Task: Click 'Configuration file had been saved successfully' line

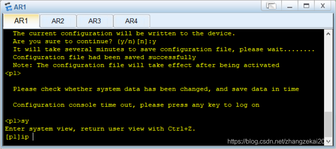Action: pos(104,57)
